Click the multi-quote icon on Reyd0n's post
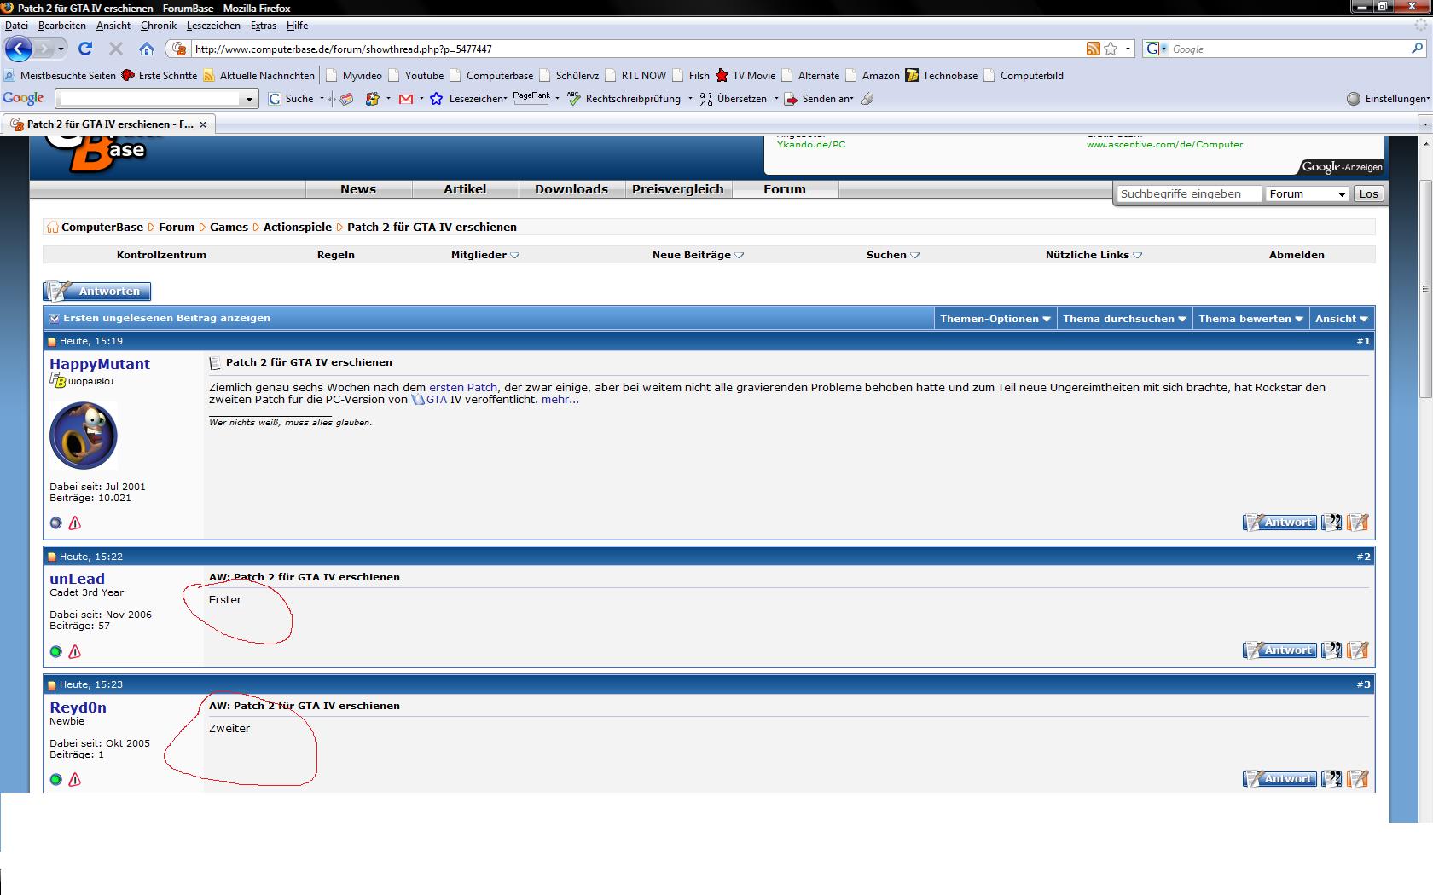Screen dimensions: 1433x895 tap(1331, 779)
